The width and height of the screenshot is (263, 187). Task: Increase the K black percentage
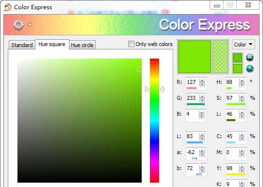pyautogui.click(x=242, y=183)
